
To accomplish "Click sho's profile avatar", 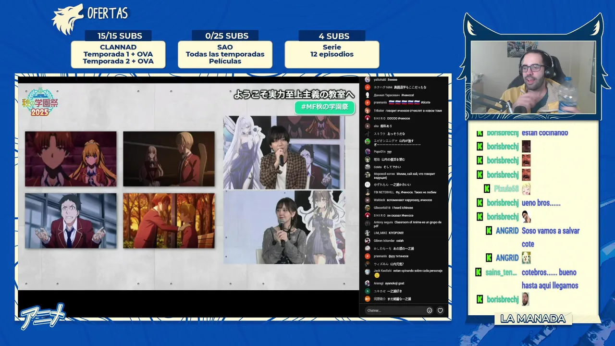I will (368, 126).
